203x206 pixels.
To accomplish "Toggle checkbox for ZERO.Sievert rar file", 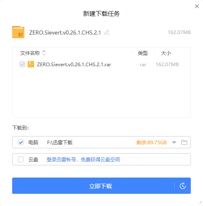I will click(22, 64).
